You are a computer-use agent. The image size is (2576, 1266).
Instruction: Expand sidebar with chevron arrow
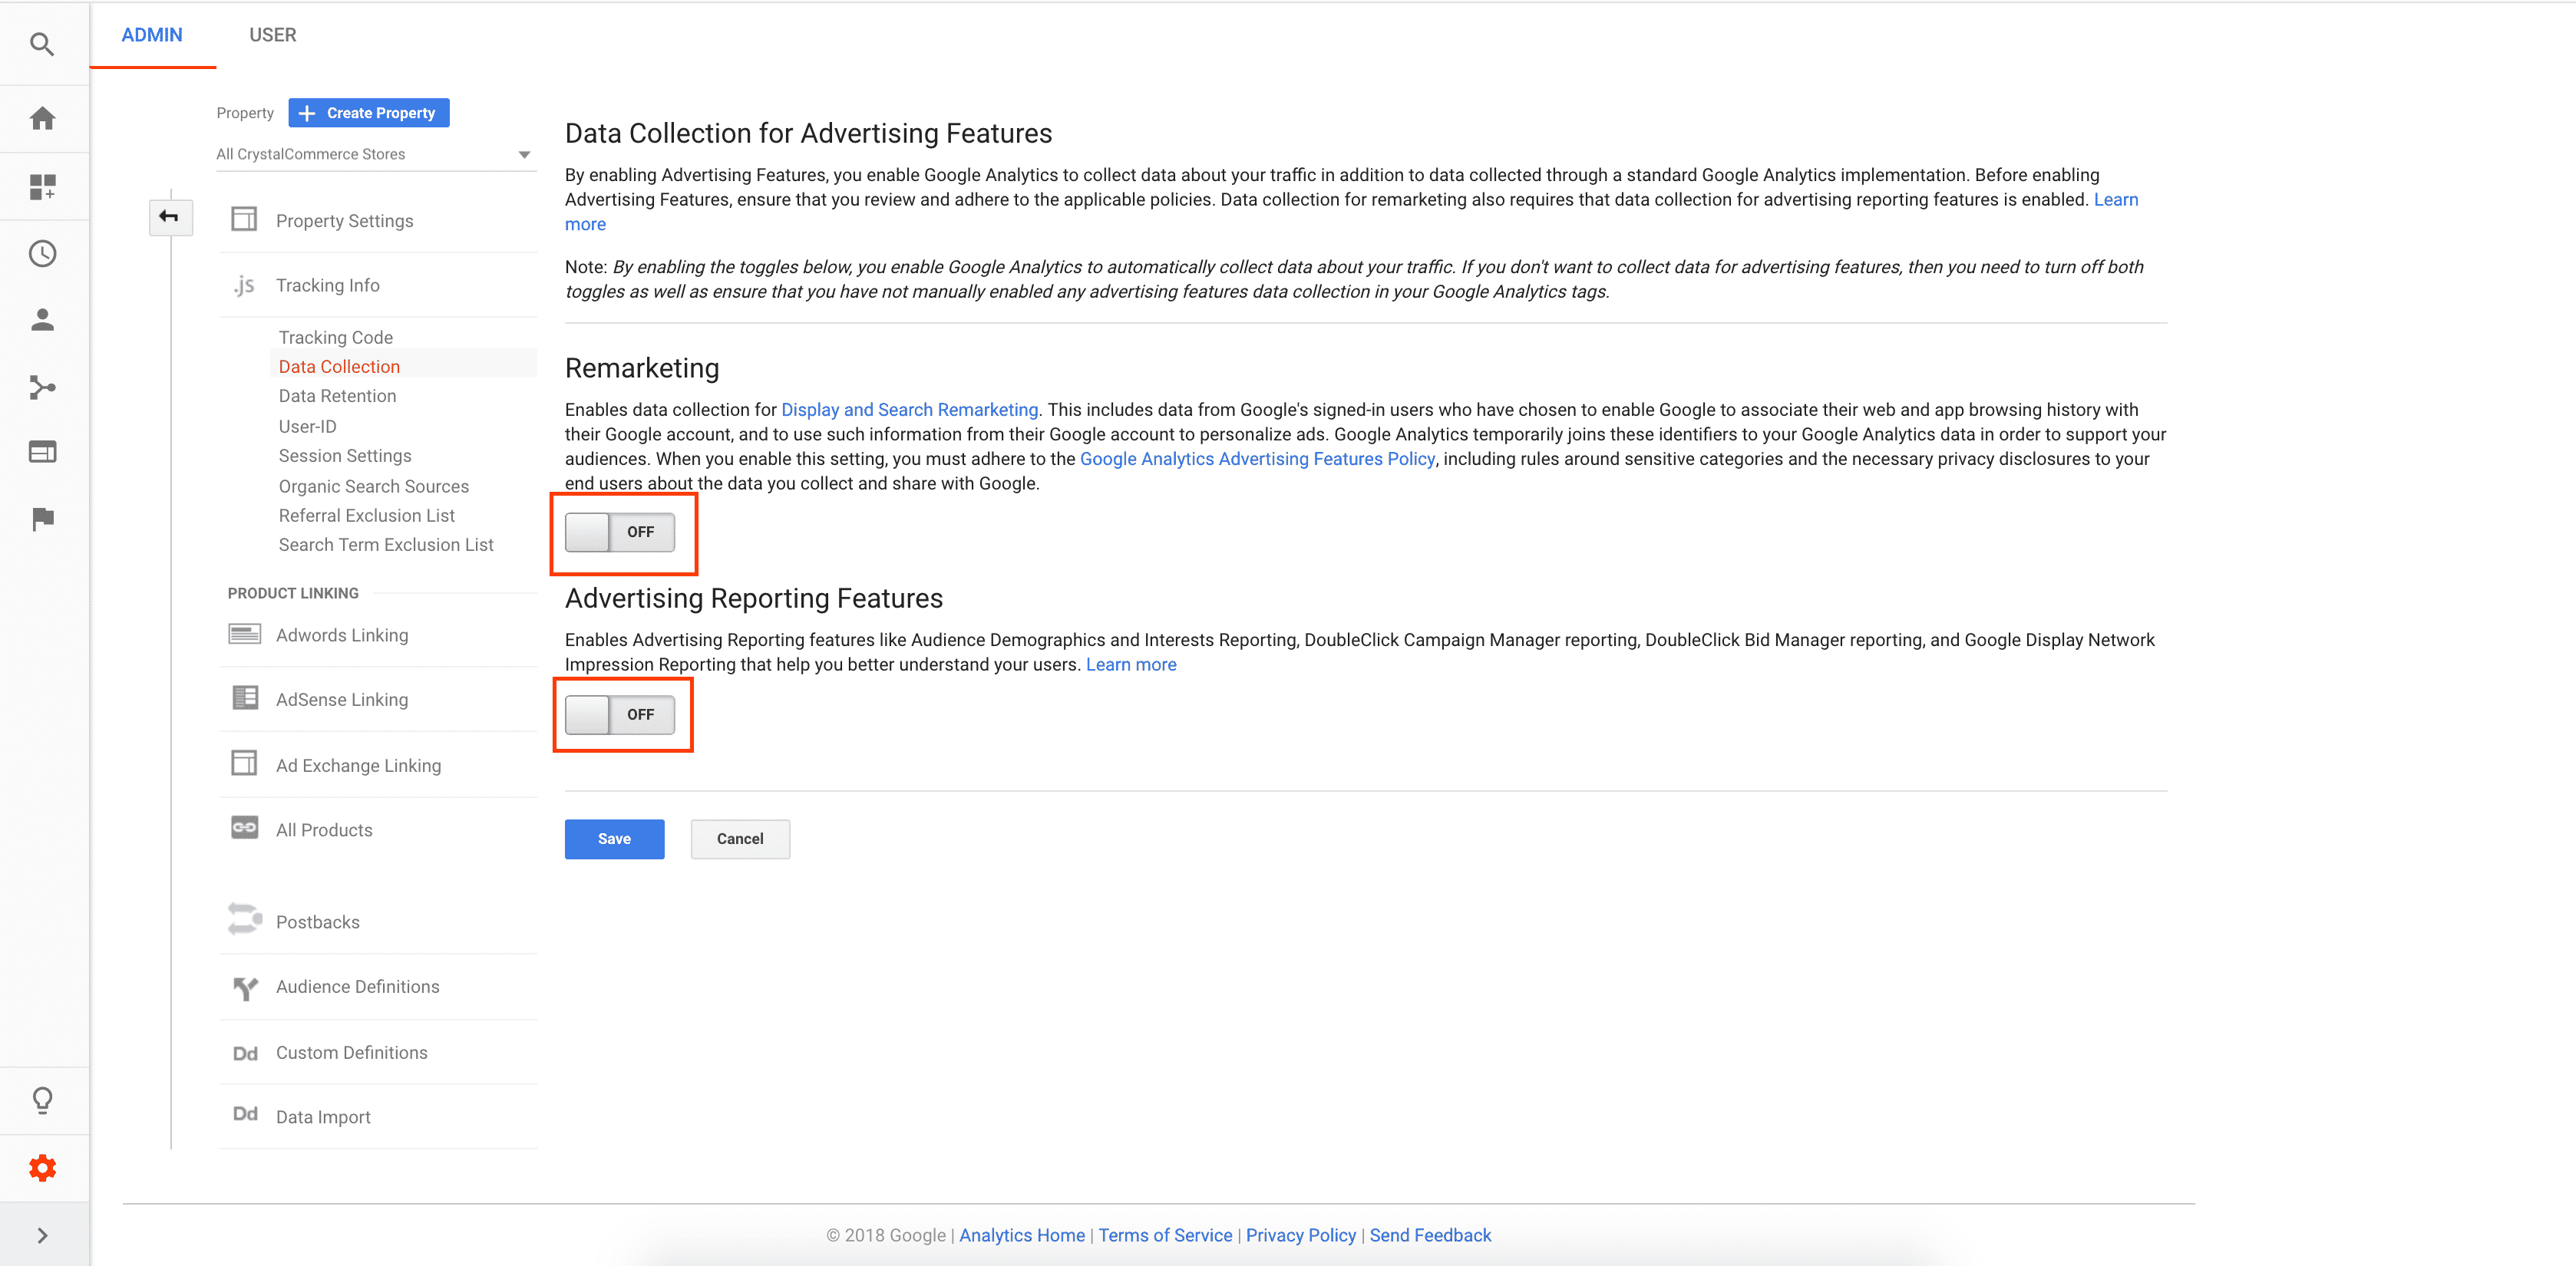[42, 1236]
